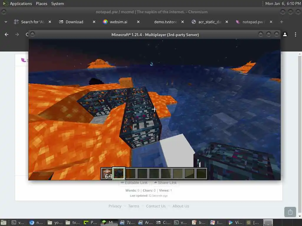Viewport: 302px width, 226px height.
Task: Click the clock showing Mon Jan 6, 6:10 PM
Action: point(283,4)
